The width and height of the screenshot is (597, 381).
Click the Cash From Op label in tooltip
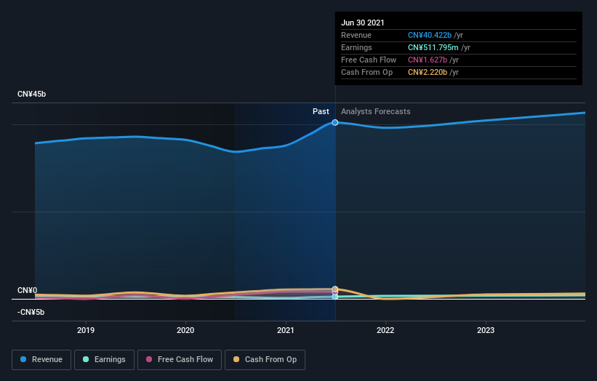[366, 72]
